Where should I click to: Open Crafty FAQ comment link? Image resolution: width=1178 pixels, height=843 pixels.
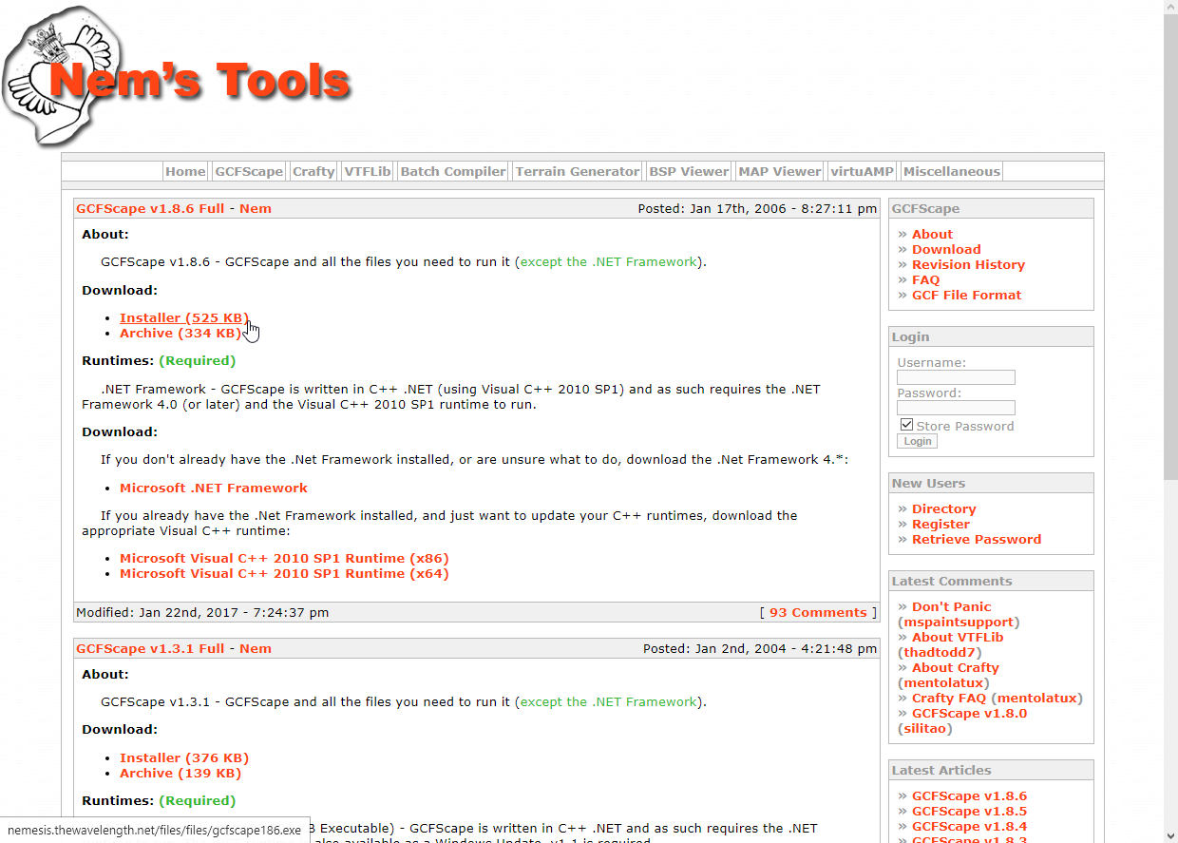tap(949, 698)
